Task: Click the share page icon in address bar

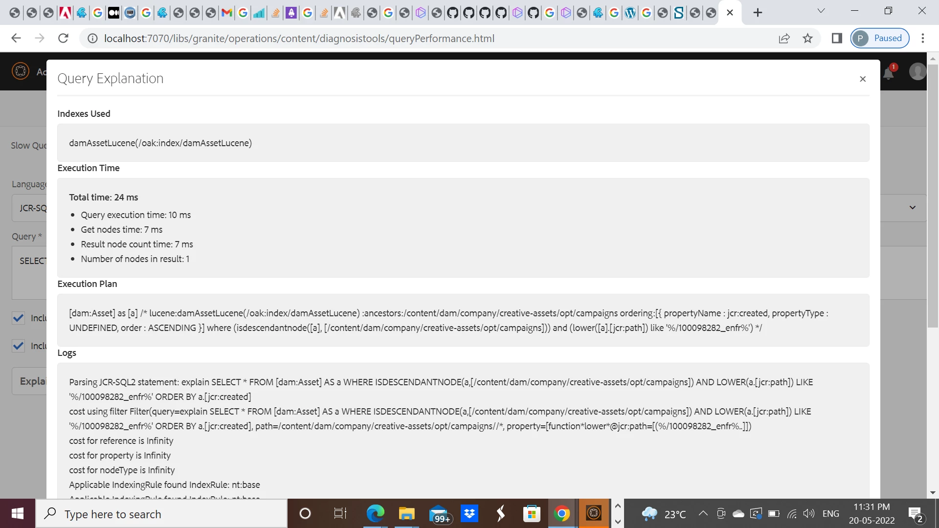Action: pyautogui.click(x=784, y=38)
